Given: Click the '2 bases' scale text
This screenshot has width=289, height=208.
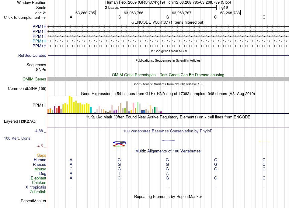Looking at the screenshot, I should point(112,8).
